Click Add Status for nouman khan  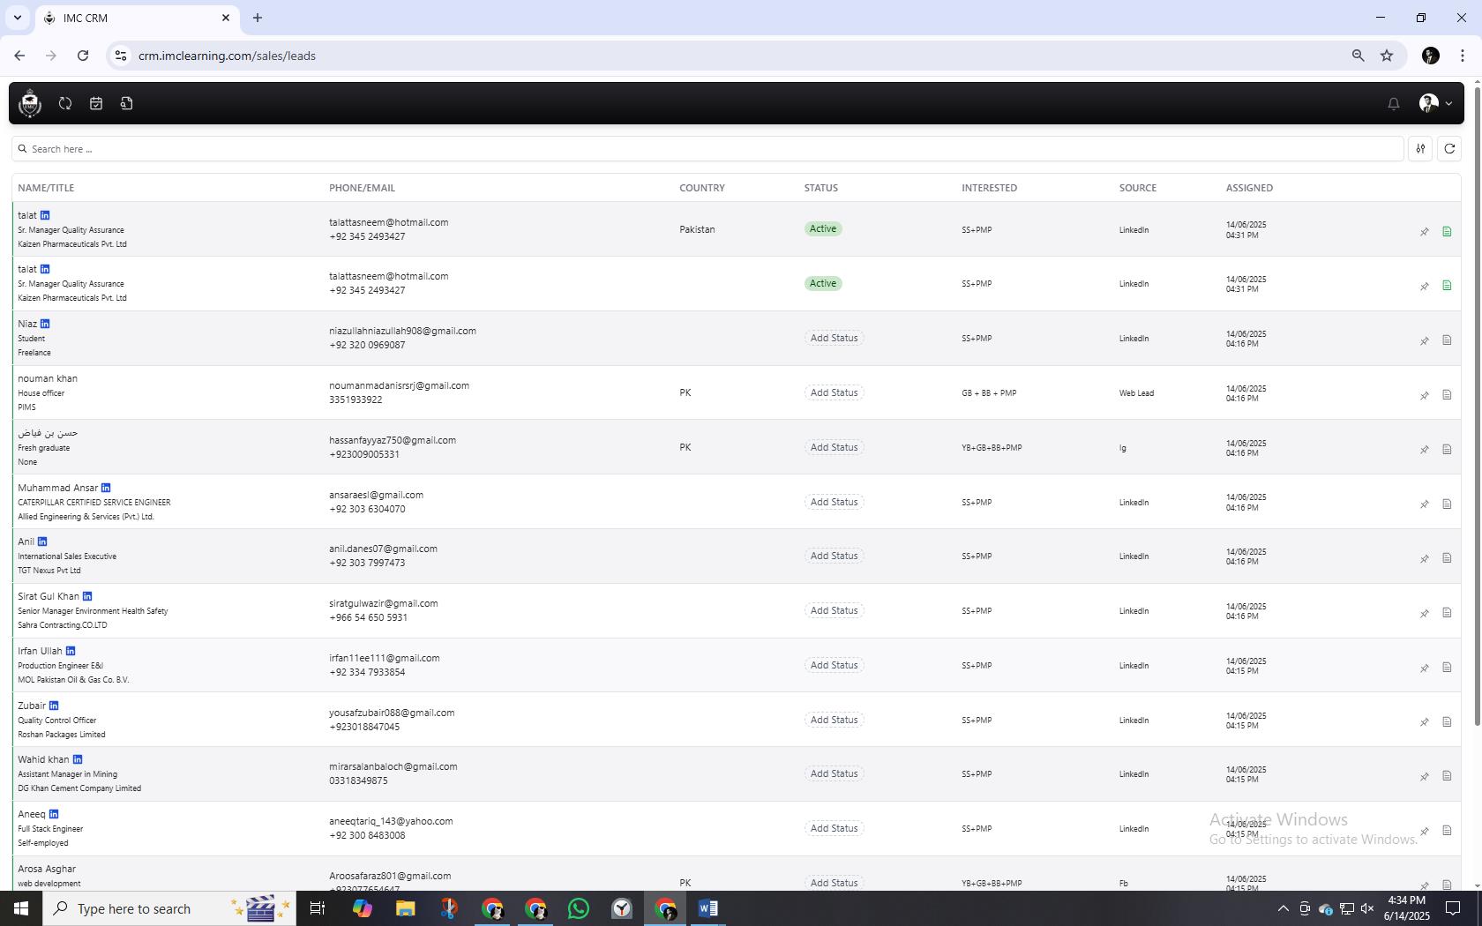click(x=834, y=392)
